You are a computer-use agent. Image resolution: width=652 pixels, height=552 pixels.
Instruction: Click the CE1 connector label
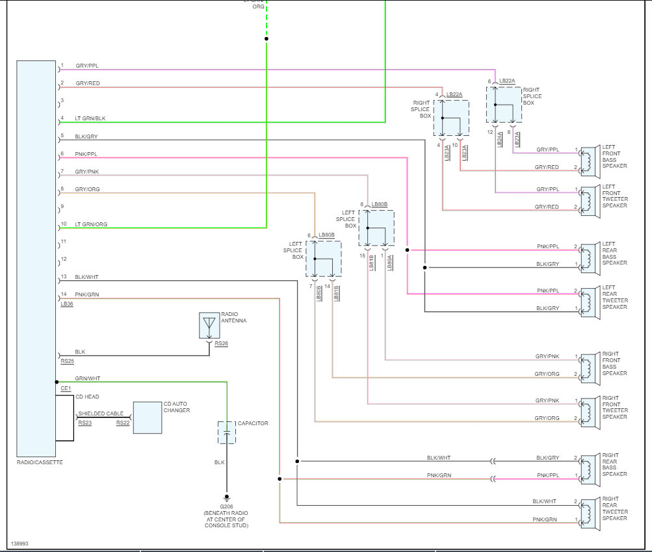pyautogui.click(x=66, y=389)
